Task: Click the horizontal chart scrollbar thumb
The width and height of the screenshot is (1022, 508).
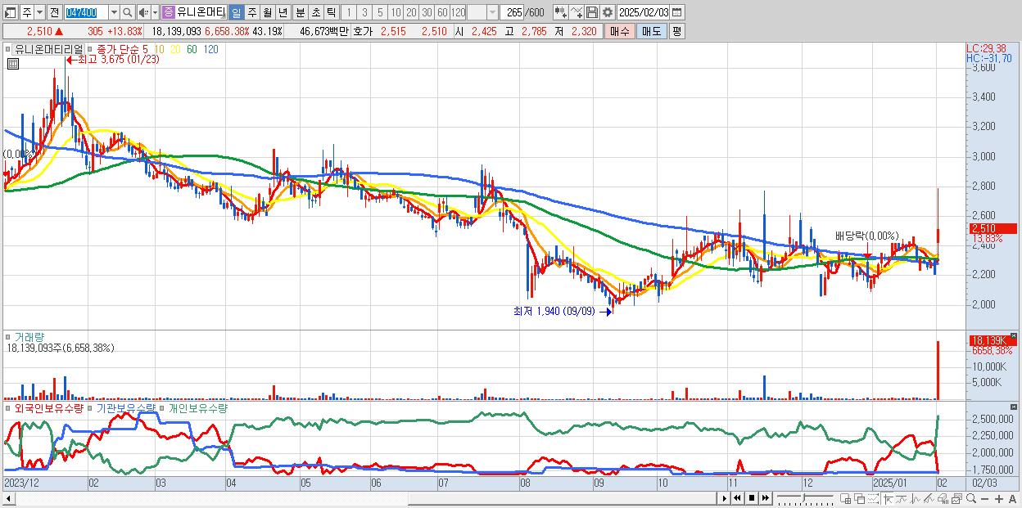Action: [x=562, y=498]
